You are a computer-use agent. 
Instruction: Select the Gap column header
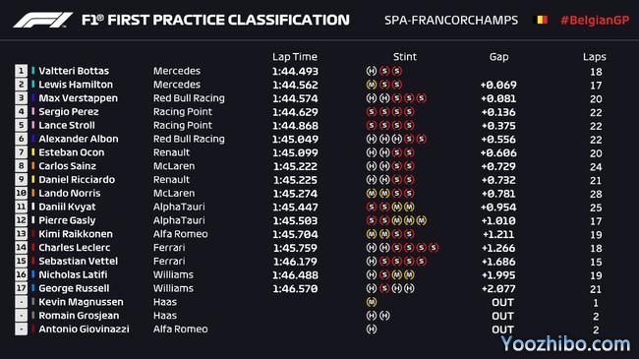click(498, 57)
